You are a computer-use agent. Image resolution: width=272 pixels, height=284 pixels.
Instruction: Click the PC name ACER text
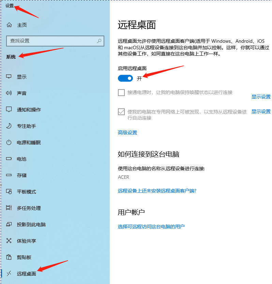tap(123, 177)
